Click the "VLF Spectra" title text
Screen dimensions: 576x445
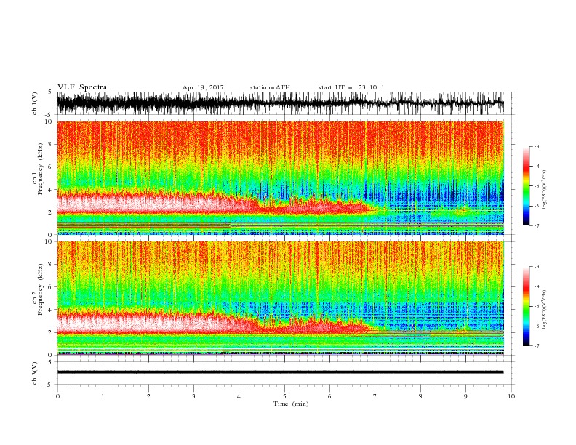pyautogui.click(x=82, y=87)
